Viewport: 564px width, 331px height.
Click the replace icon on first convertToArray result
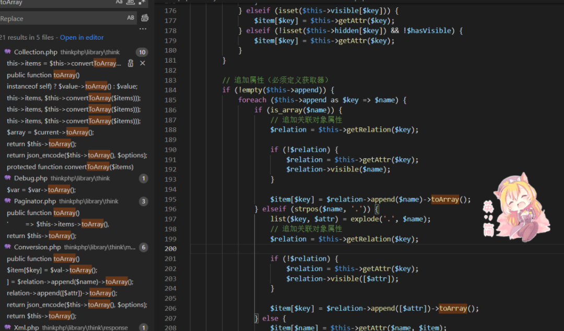(x=131, y=63)
